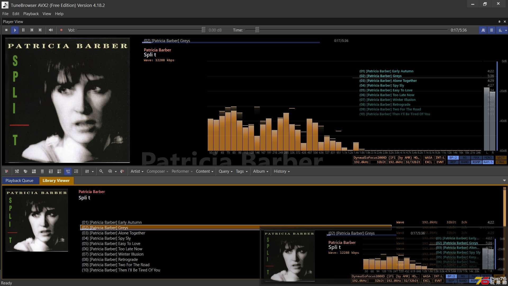Screen dimensions: 508x286
Task: Click the sort order arrows icon
Action: click(x=87, y=171)
